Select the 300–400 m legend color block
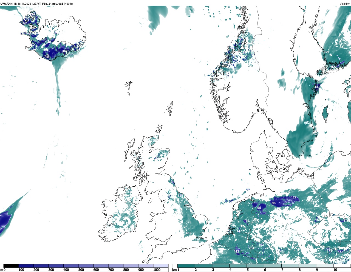Viewport: 351px width, 272px height. (56, 266)
